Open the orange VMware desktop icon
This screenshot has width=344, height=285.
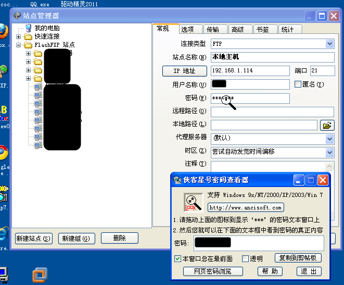tap(40, 275)
